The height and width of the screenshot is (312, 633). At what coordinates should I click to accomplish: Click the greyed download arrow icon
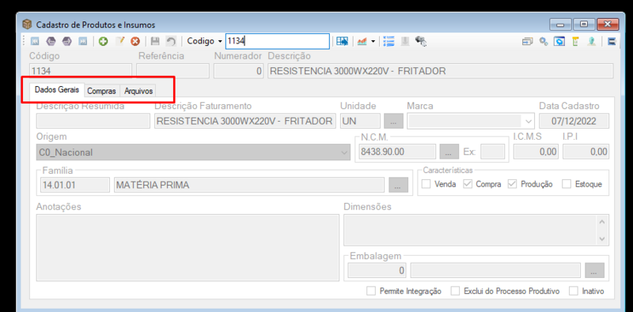[405, 41]
